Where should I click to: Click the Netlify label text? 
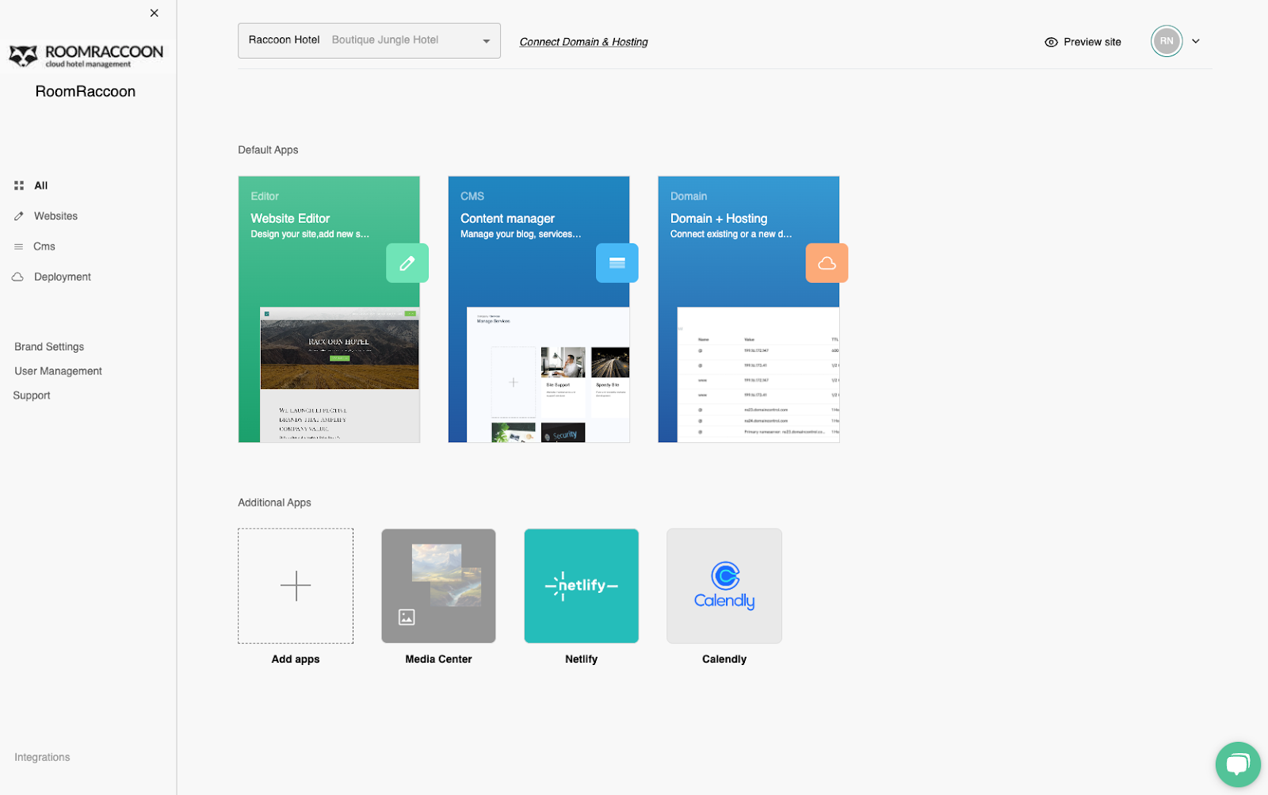tap(582, 659)
